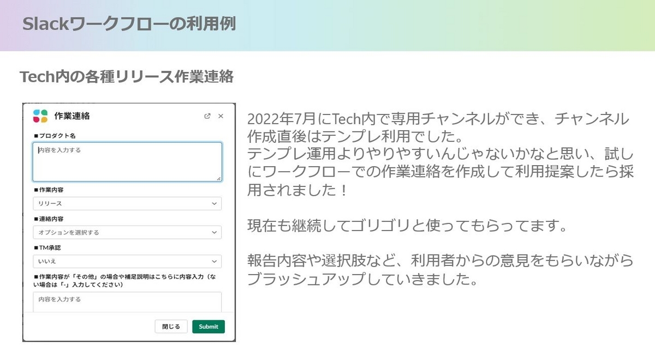
Task: Click the line ブラッシュアップしていきました。
Action: point(363,279)
